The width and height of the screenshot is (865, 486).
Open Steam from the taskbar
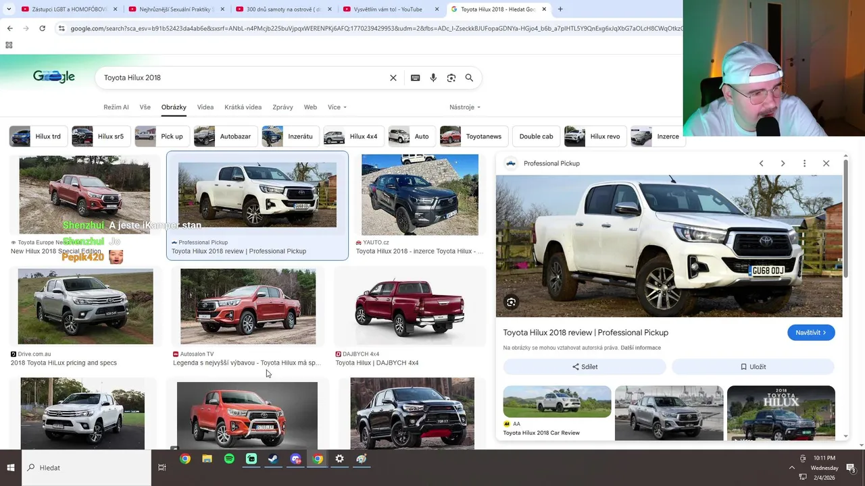(x=273, y=459)
